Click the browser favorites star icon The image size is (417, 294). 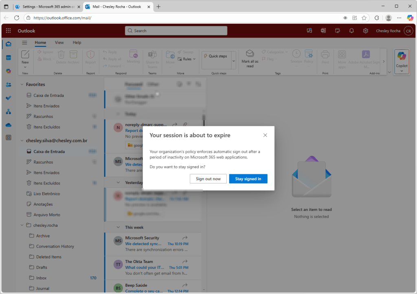(364, 18)
